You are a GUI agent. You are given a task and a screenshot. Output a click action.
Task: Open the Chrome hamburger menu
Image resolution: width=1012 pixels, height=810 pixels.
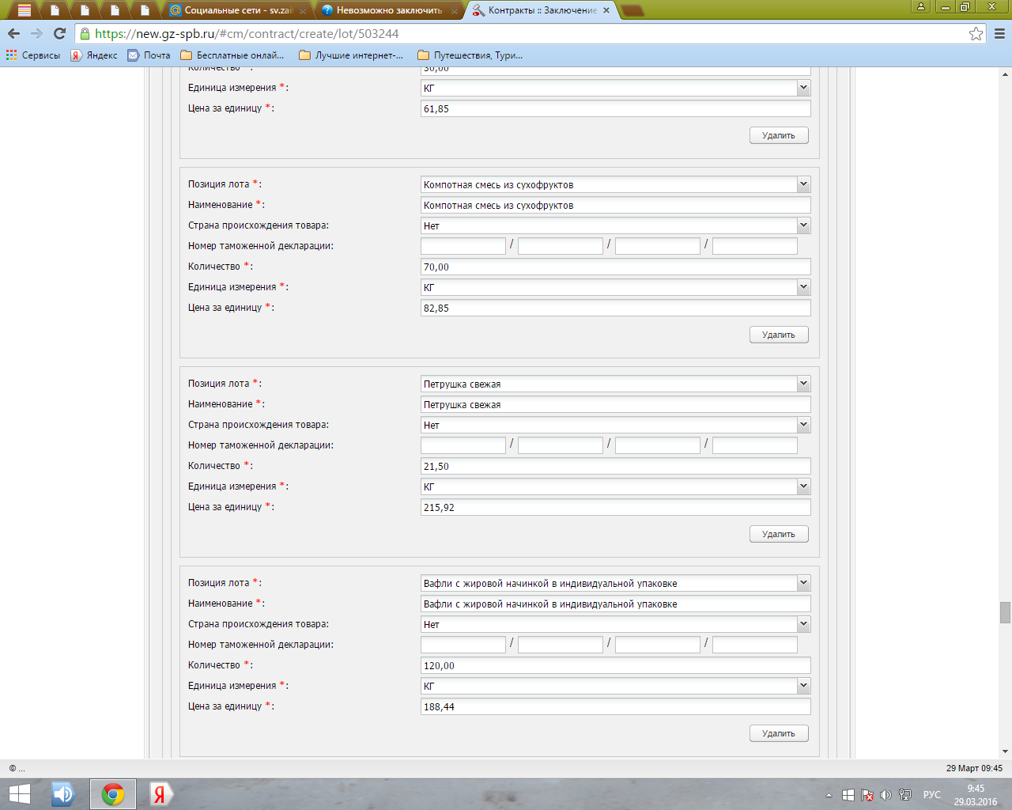click(999, 33)
